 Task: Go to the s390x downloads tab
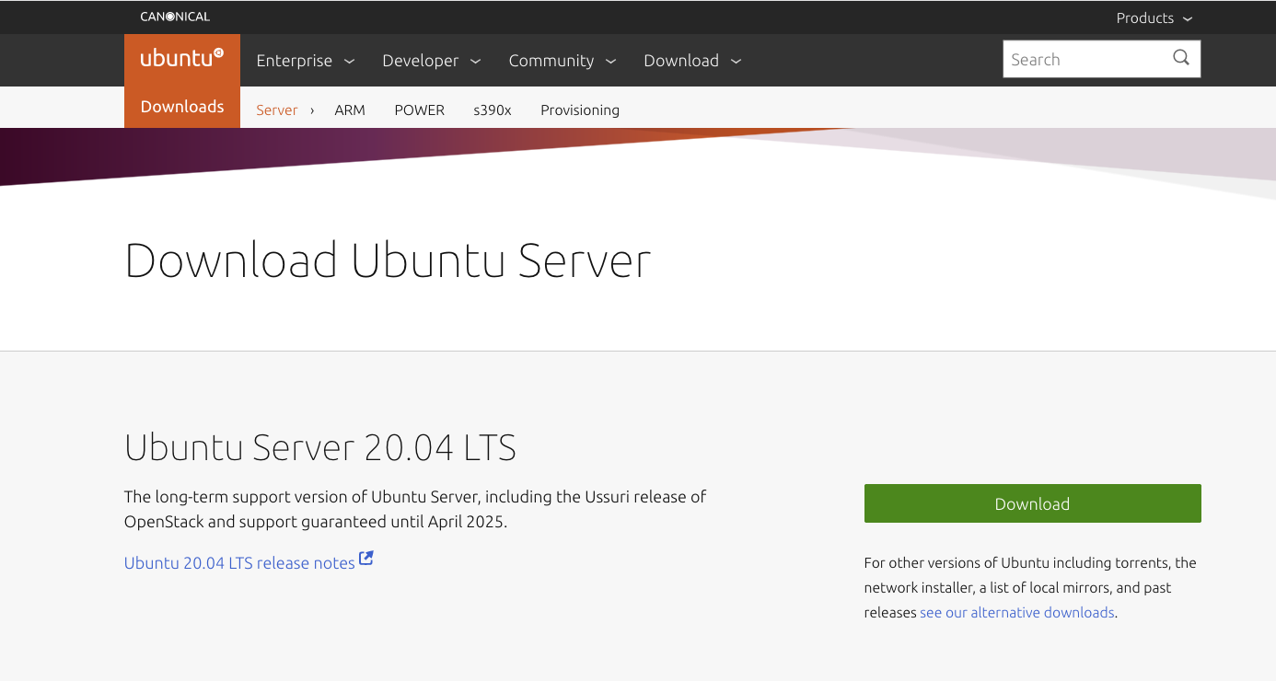tap(493, 110)
